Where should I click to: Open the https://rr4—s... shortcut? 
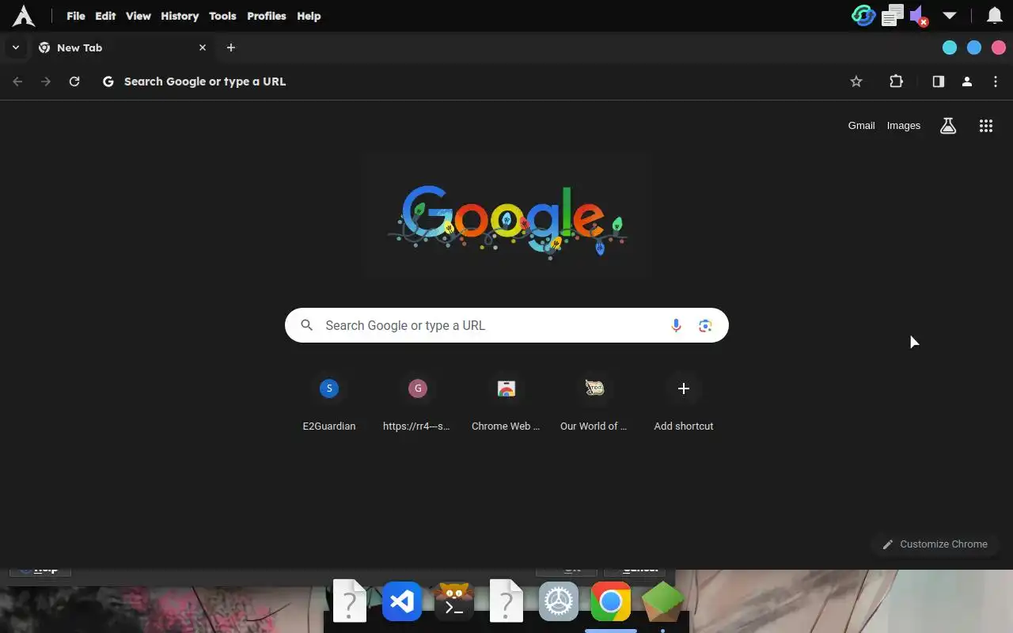click(417, 404)
